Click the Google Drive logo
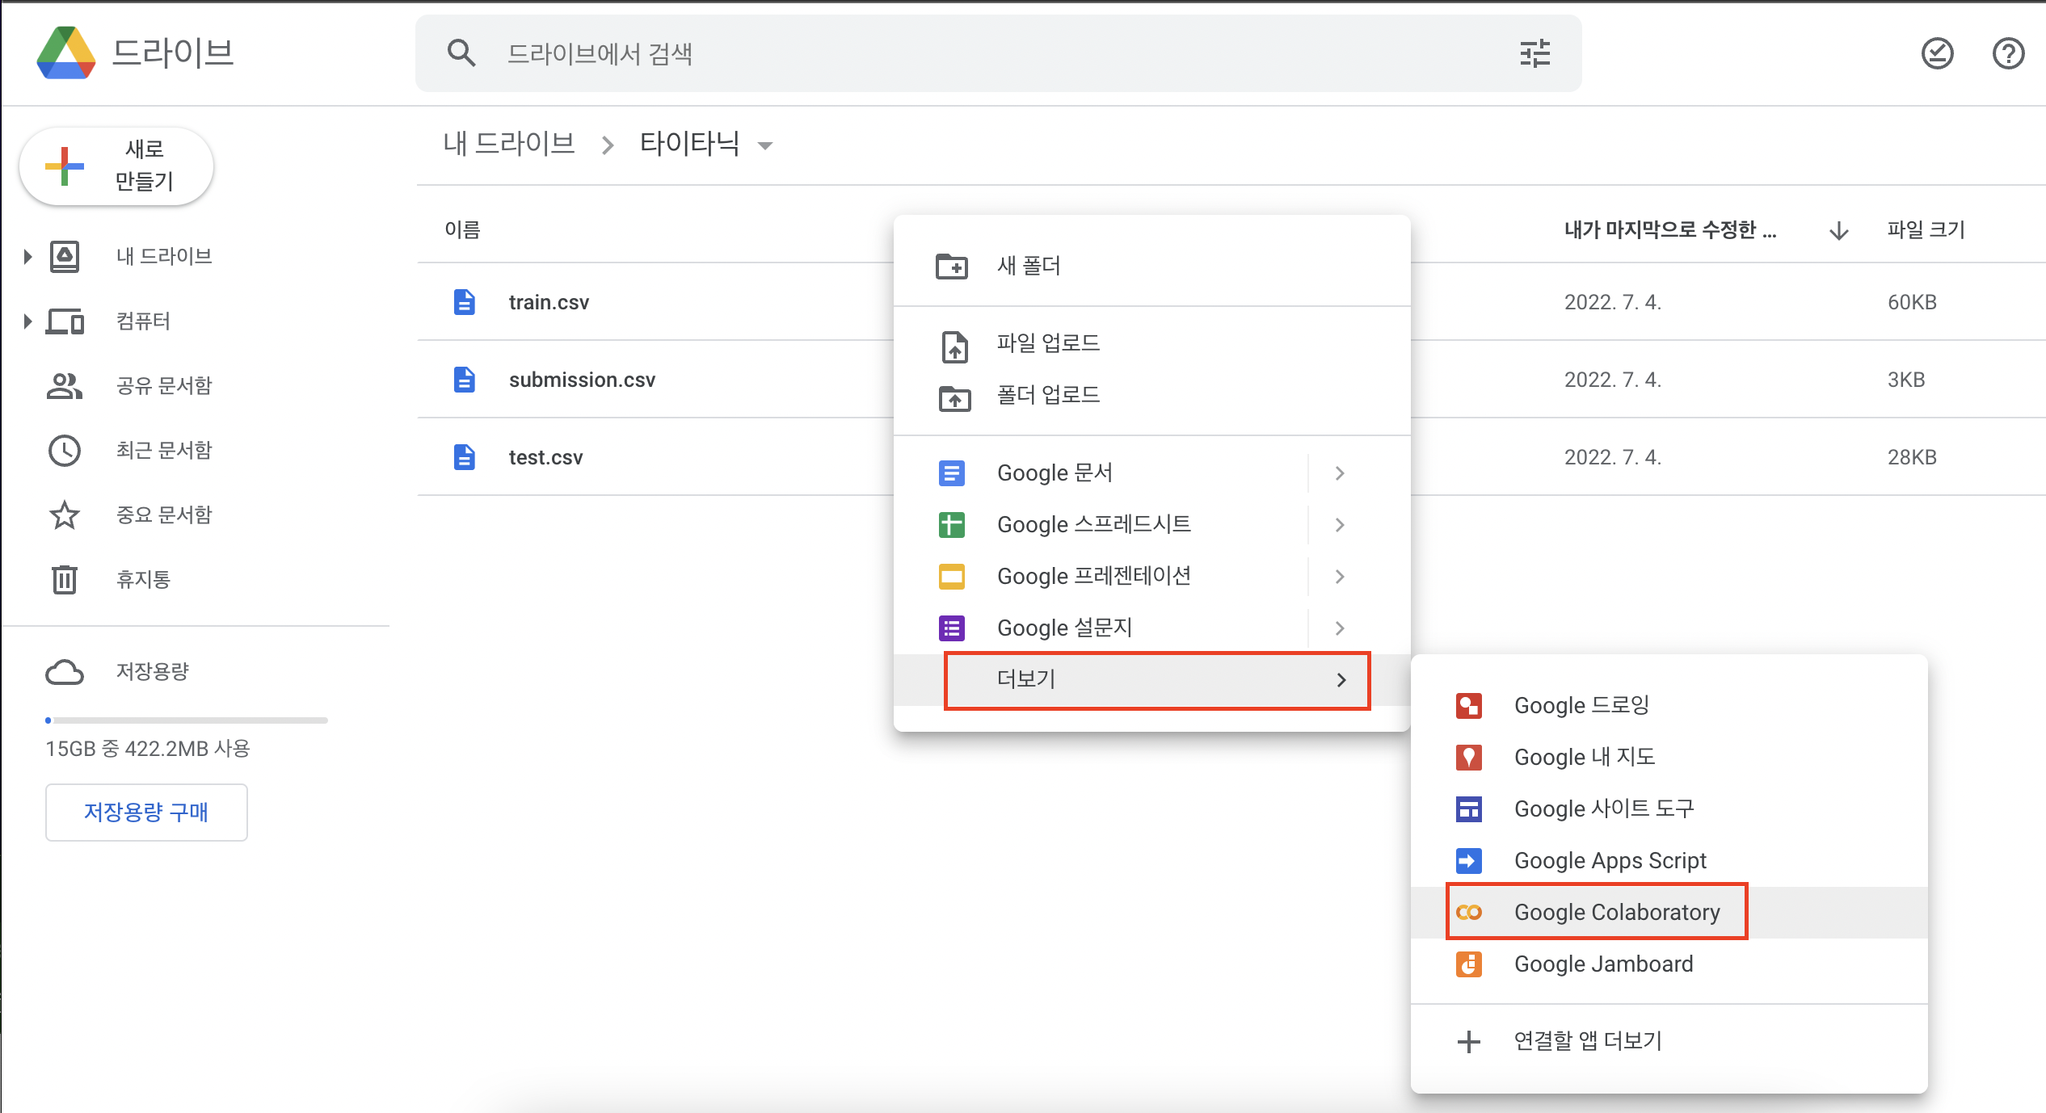Viewport: 2046px width, 1113px height. tap(66, 53)
